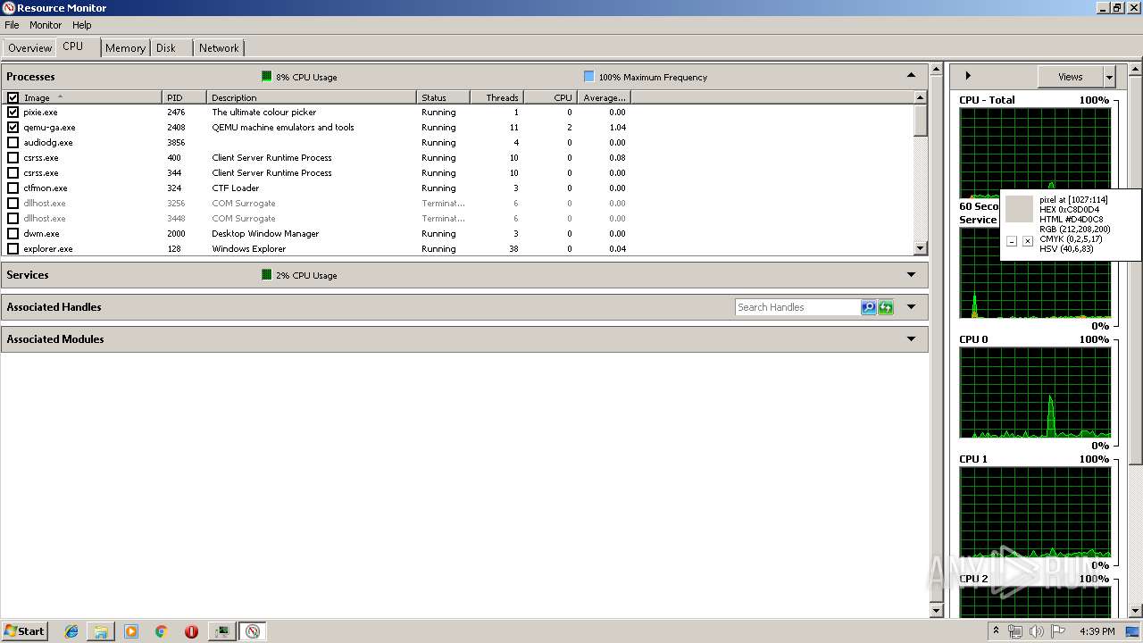Click the taskbar clock showing 4:39 PM

[x=1097, y=631]
